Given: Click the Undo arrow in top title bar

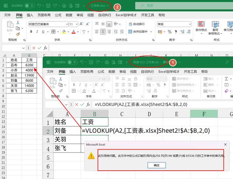Looking at the screenshot, I should (39, 6).
